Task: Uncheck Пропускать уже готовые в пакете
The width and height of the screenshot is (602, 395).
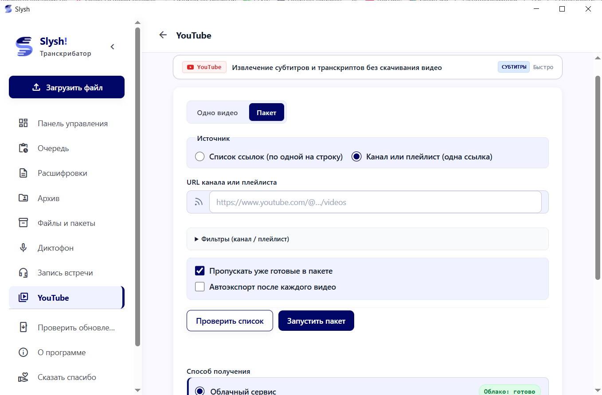Action: coord(200,271)
